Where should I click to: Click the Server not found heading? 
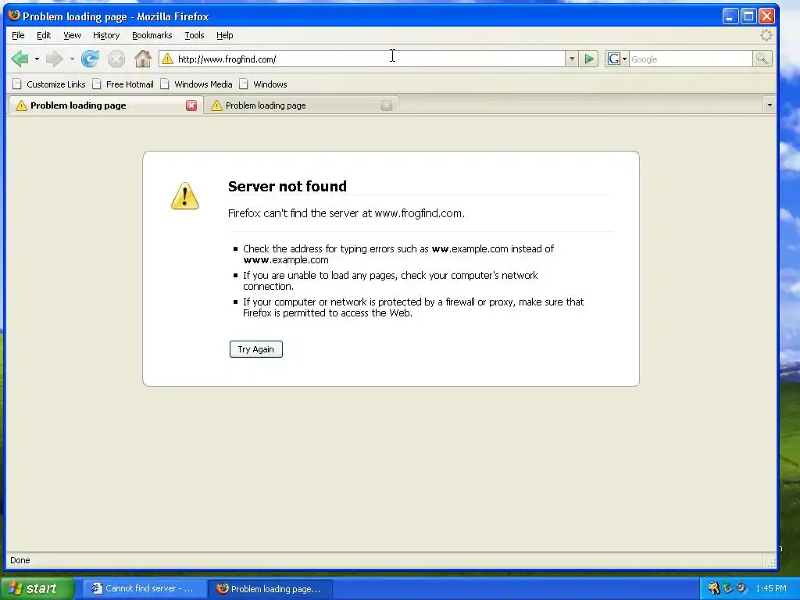click(287, 186)
